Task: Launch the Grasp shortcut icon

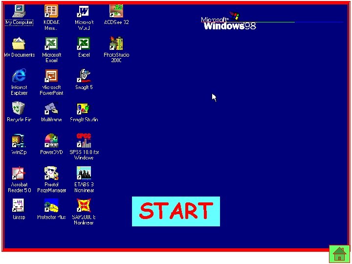Action: point(18,205)
